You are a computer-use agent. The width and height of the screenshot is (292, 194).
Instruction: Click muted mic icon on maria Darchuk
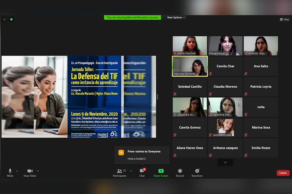pos(175,53)
